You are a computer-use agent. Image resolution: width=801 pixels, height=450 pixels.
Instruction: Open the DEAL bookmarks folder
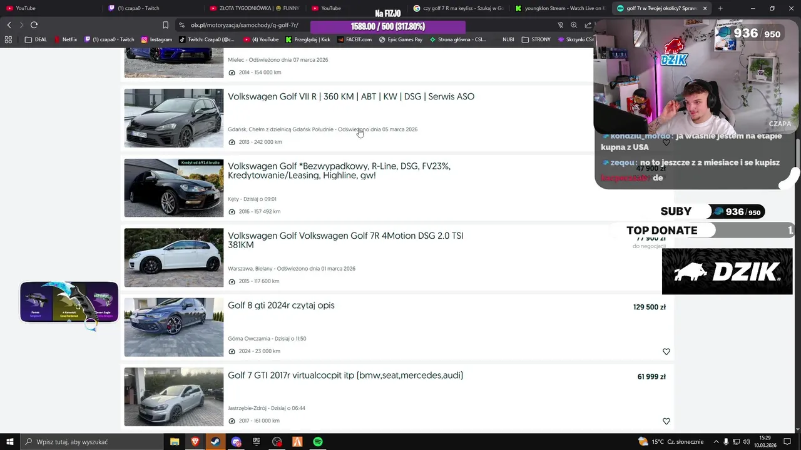coord(36,39)
